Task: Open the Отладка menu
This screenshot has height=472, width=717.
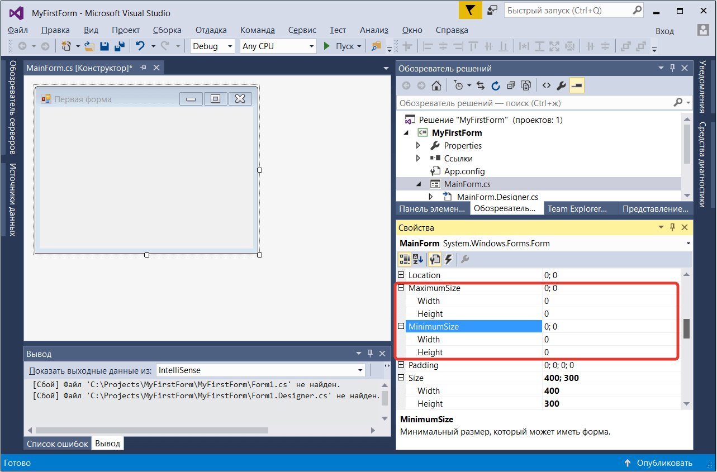Action: [x=211, y=30]
